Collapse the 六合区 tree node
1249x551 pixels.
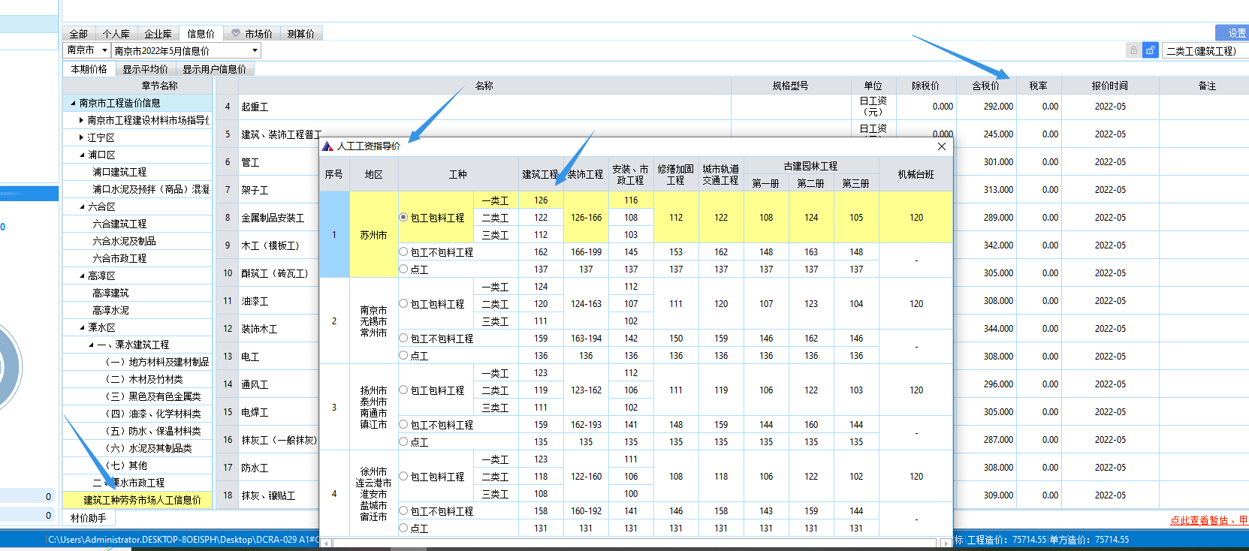[x=82, y=206]
